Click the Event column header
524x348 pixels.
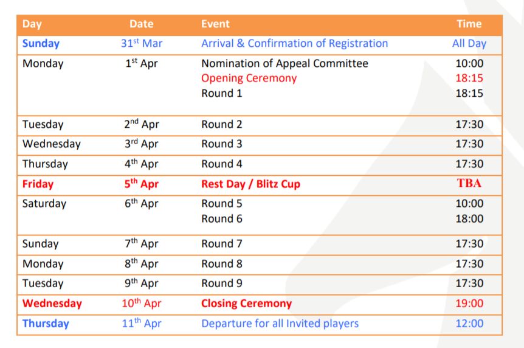click(x=215, y=24)
